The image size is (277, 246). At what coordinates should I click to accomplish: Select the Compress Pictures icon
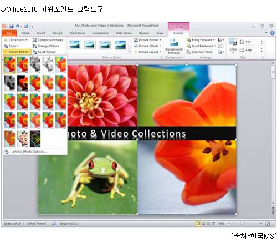[x=34, y=40]
